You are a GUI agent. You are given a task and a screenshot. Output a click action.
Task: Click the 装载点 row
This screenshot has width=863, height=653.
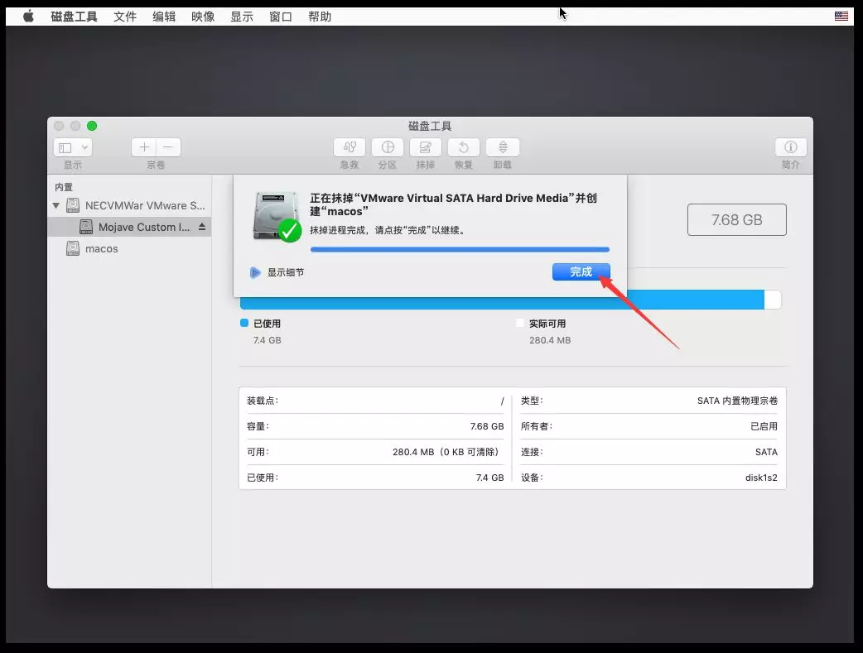pos(375,401)
